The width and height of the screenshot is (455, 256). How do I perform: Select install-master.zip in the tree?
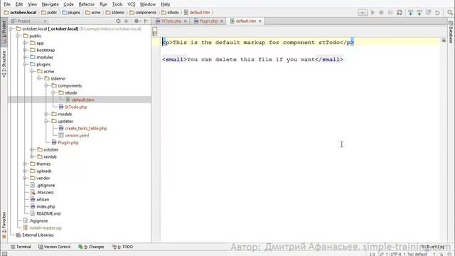click(45, 228)
